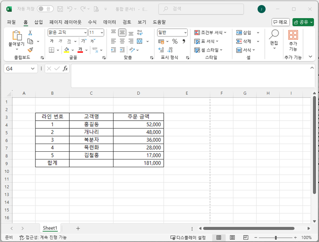Increase decimal places icon

pos(161,50)
